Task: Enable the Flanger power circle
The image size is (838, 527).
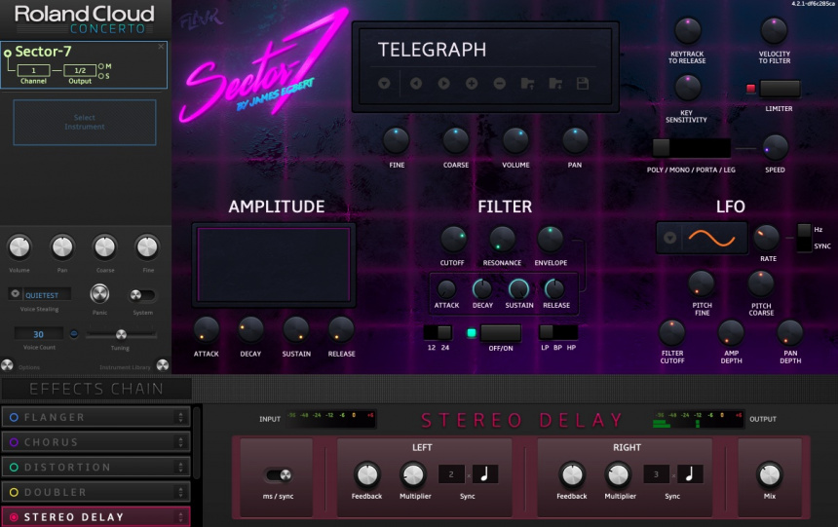Action: (x=14, y=417)
